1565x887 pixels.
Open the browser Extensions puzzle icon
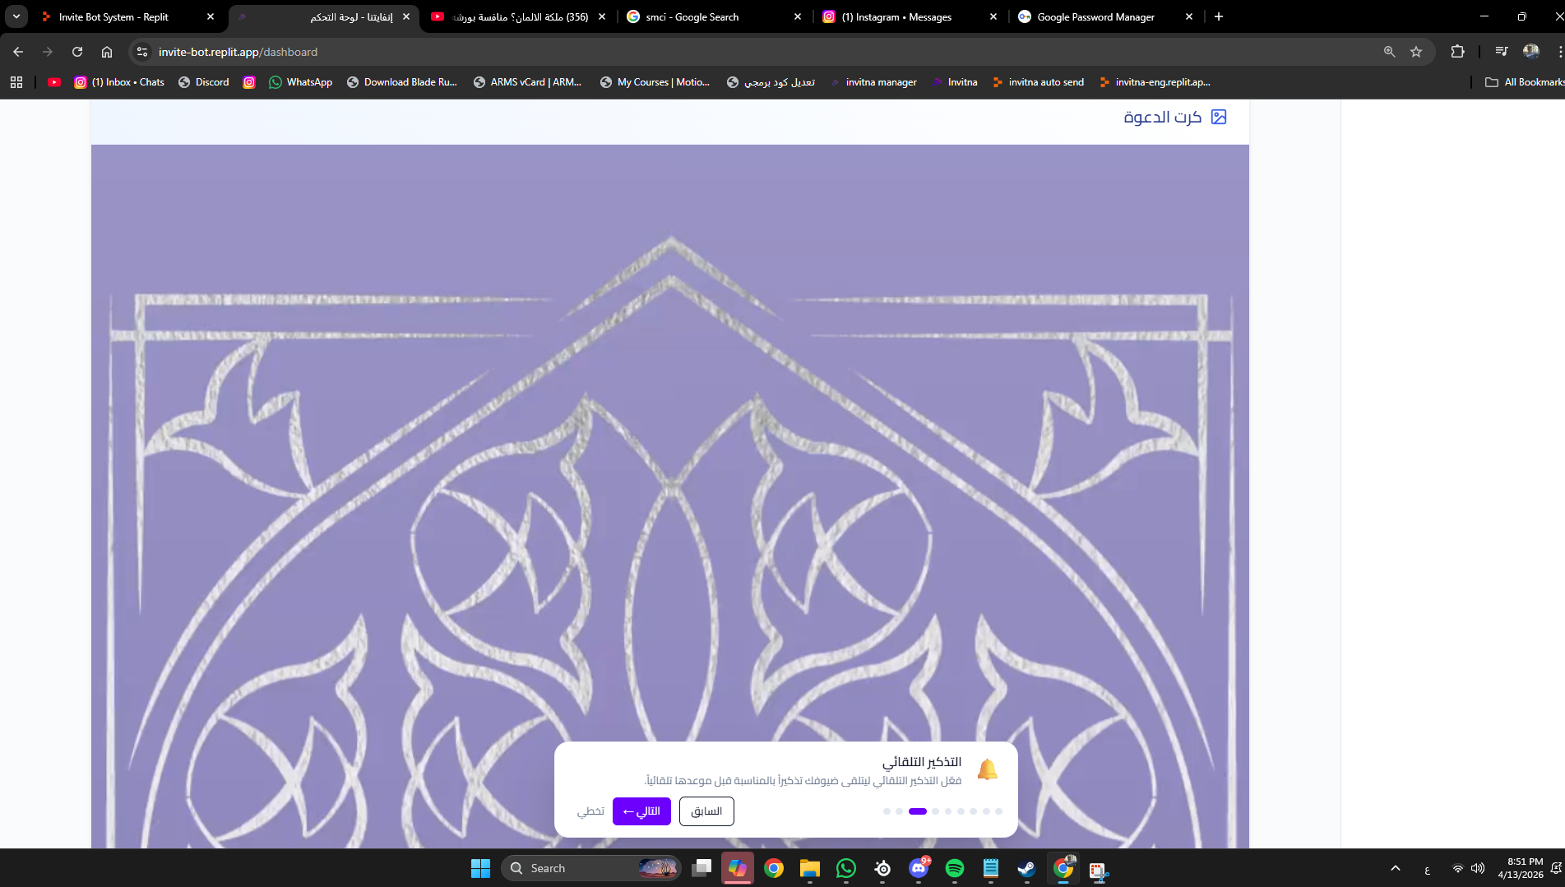click(1457, 52)
